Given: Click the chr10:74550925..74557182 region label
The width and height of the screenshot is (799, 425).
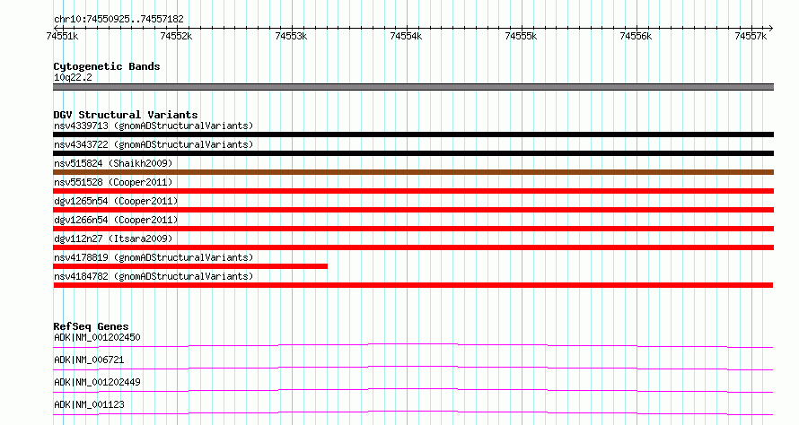Looking at the screenshot, I should pyautogui.click(x=119, y=20).
